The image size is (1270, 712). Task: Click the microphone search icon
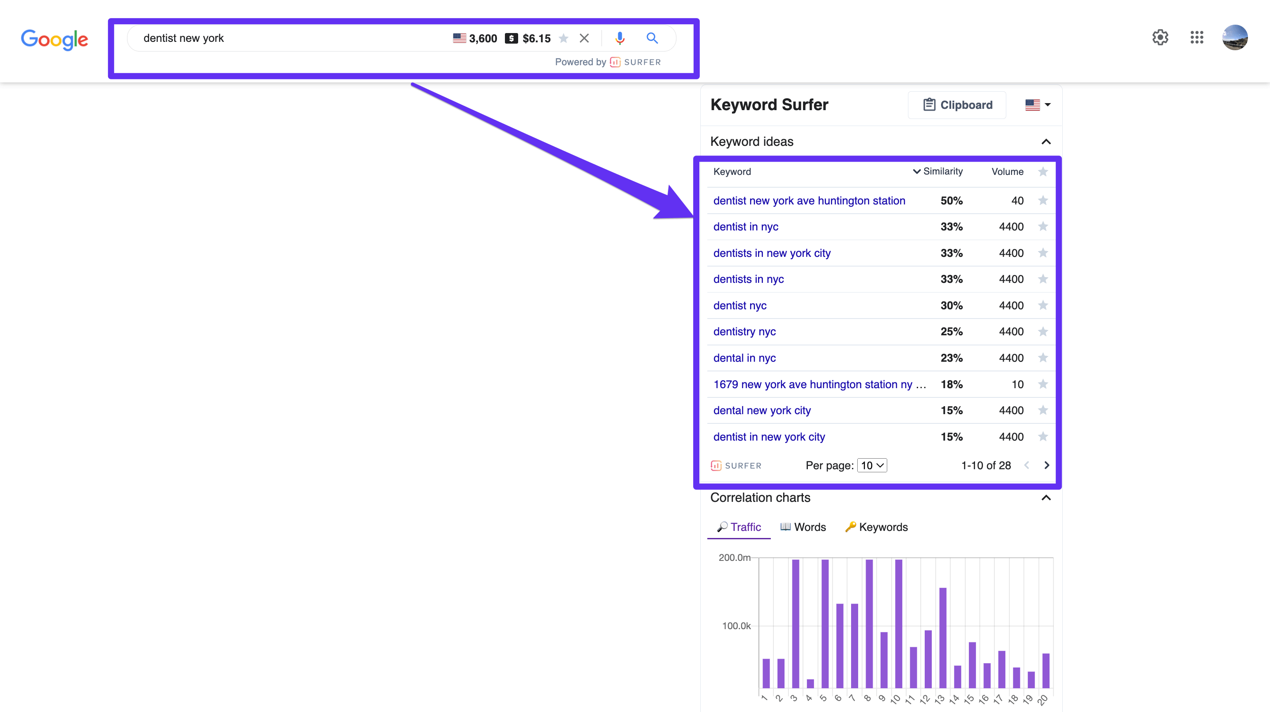[x=619, y=37]
